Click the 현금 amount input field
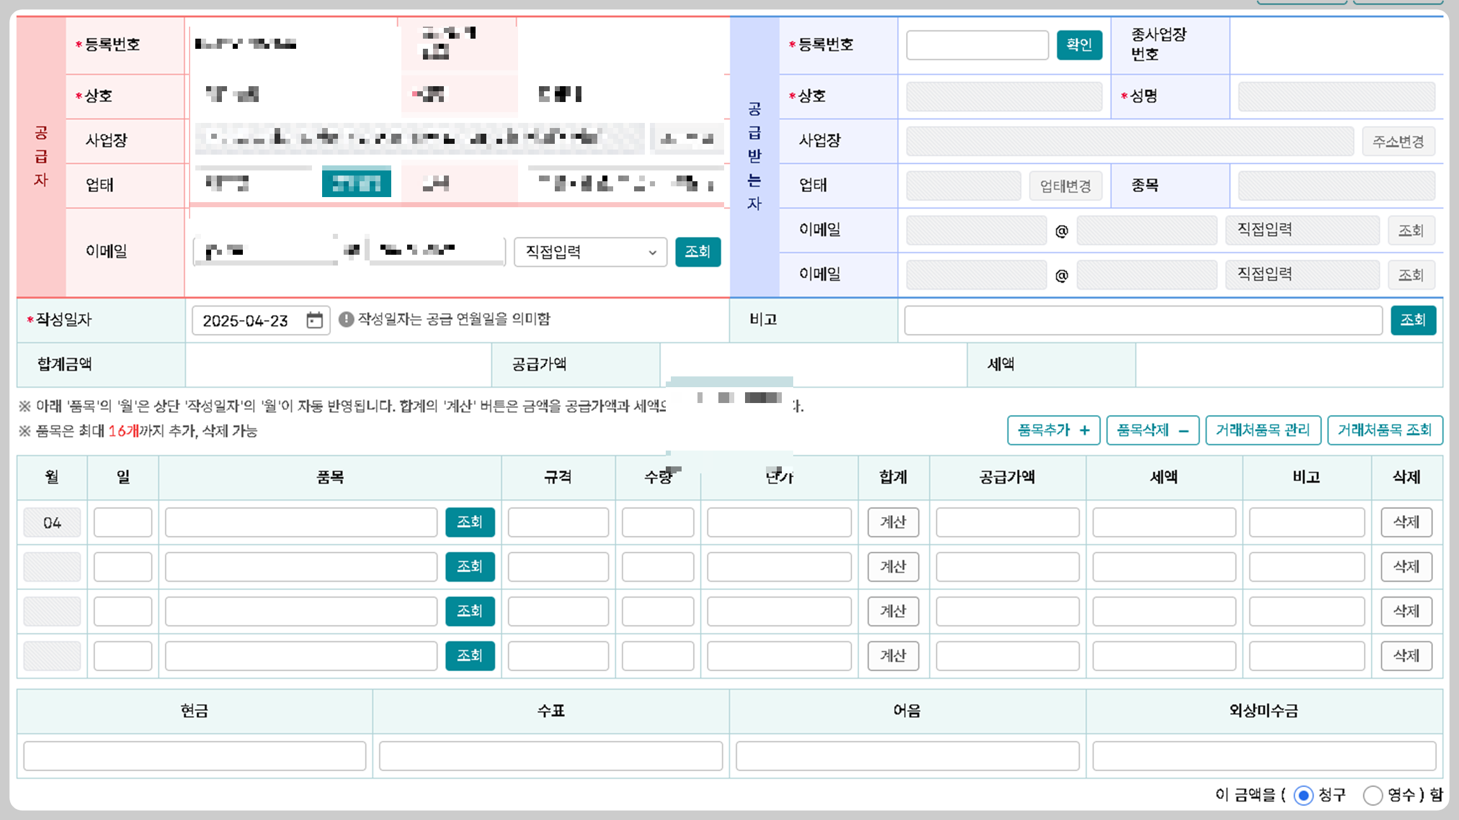 pyautogui.click(x=195, y=756)
